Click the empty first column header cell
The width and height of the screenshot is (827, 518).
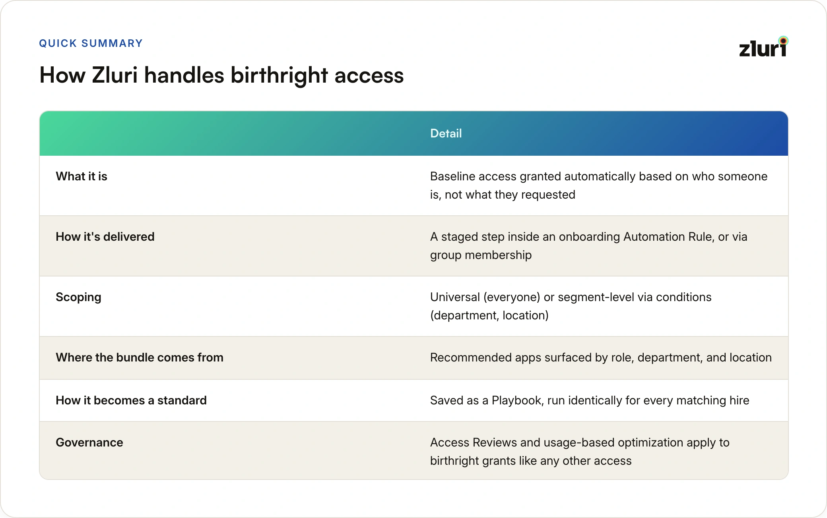[x=227, y=133]
